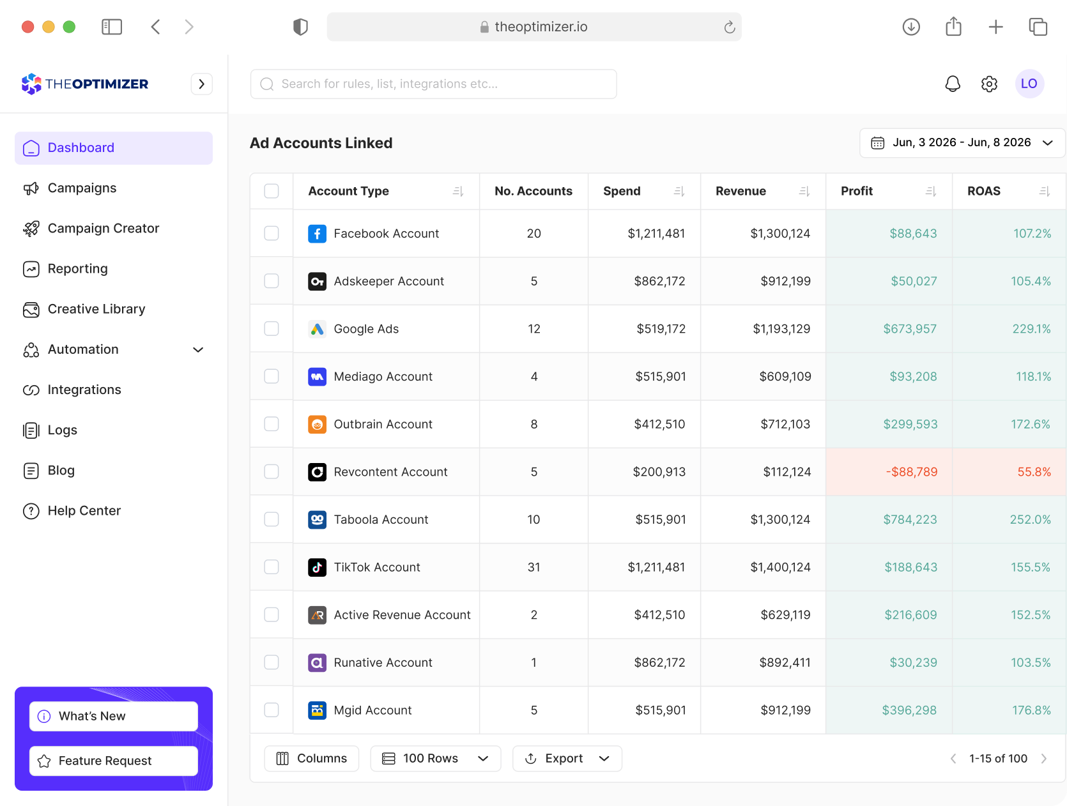
Task: Open the Export dropdown
Action: [x=567, y=759]
